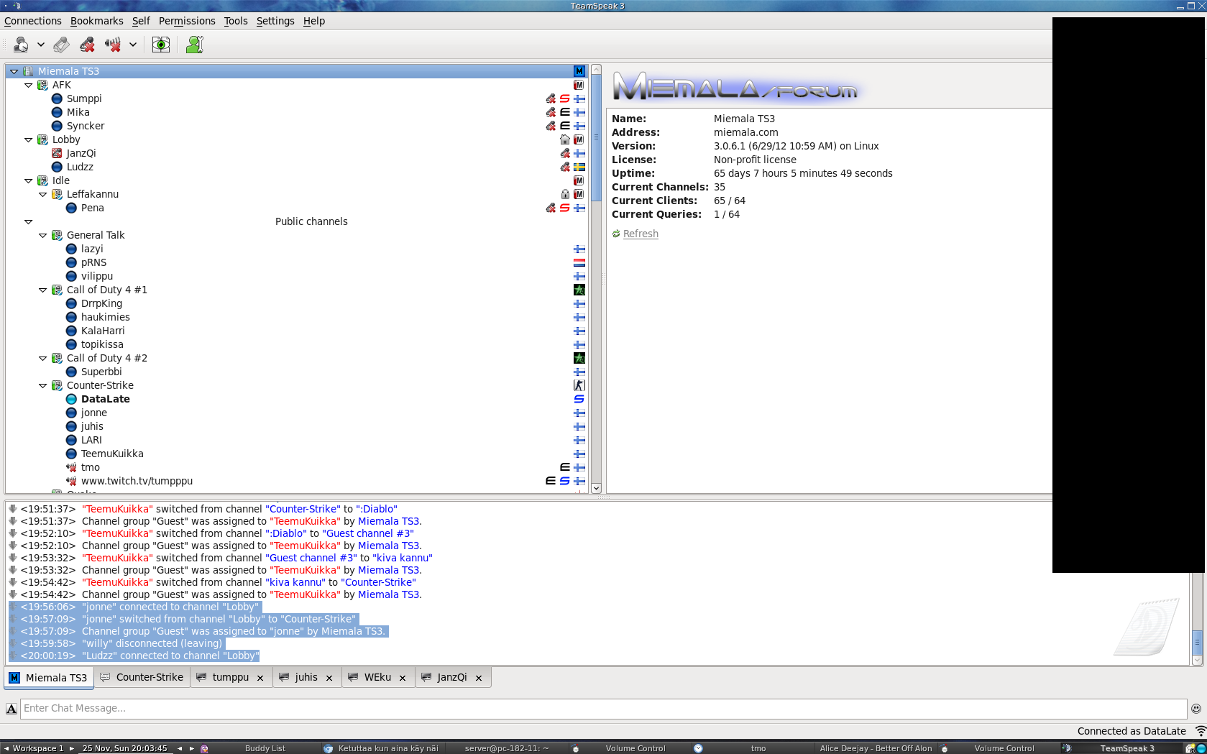
Task: Click the lock icon on Leffakannu row
Action: coord(565,194)
